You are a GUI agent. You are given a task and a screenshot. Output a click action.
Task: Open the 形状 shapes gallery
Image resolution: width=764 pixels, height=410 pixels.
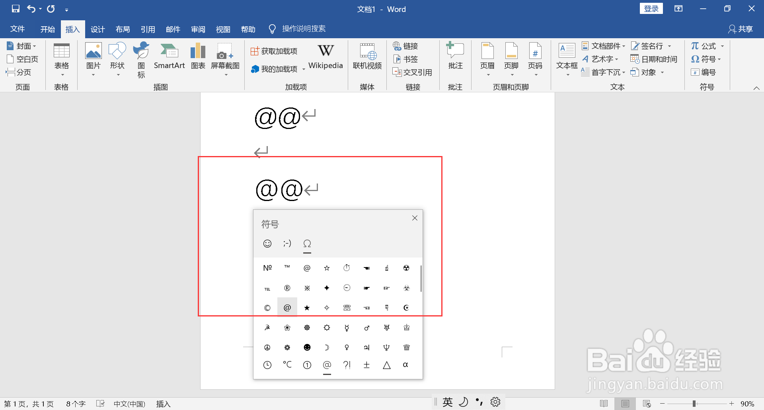pyautogui.click(x=117, y=60)
